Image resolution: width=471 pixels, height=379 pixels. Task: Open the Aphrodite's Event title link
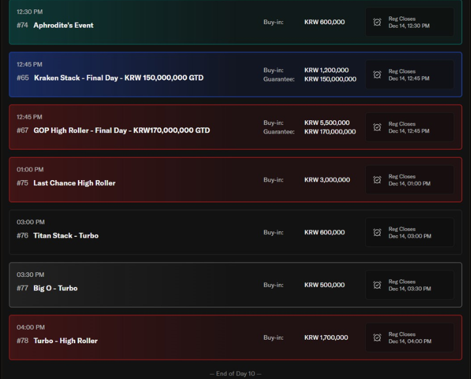[63, 26]
